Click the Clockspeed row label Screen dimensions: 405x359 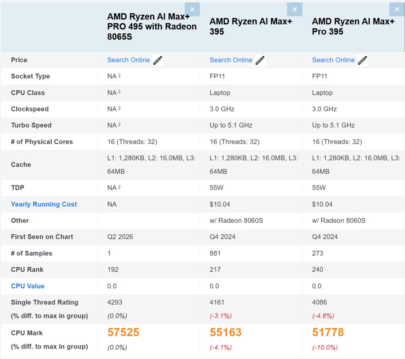coord(30,109)
